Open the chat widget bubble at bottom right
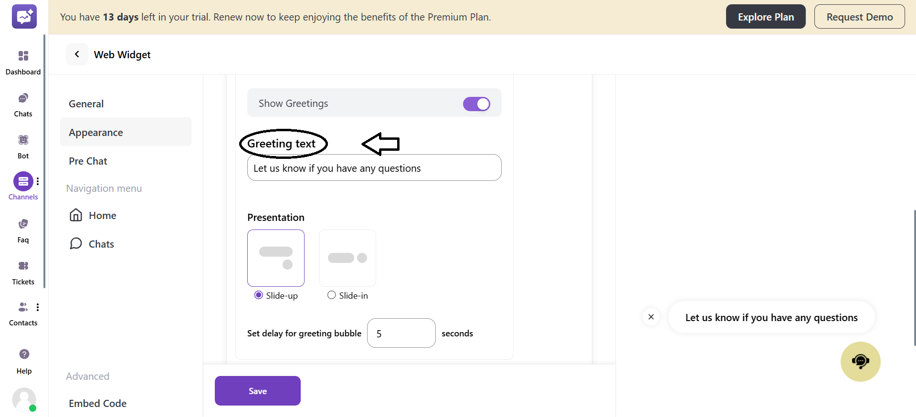Viewport: 916px width, 417px height. (x=860, y=361)
